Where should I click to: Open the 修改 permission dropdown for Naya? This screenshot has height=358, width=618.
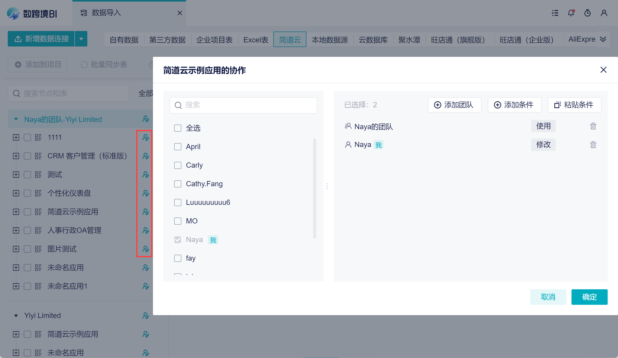coord(543,145)
